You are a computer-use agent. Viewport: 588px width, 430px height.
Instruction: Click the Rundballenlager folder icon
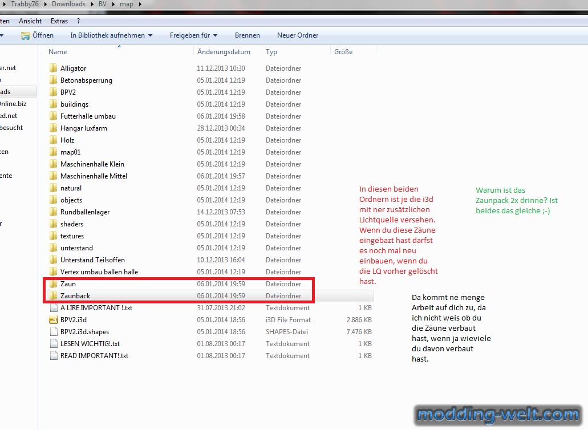(x=53, y=212)
